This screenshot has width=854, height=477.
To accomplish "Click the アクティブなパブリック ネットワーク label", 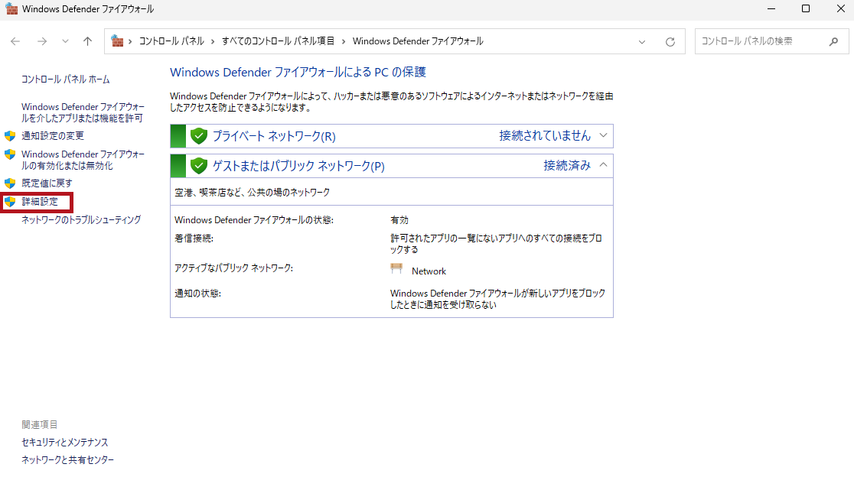I will pyautogui.click(x=233, y=268).
